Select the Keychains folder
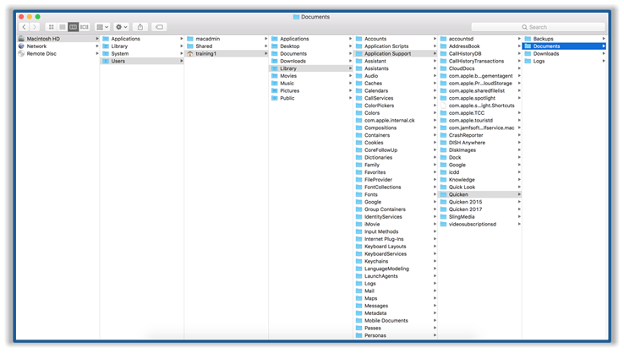 (x=376, y=261)
